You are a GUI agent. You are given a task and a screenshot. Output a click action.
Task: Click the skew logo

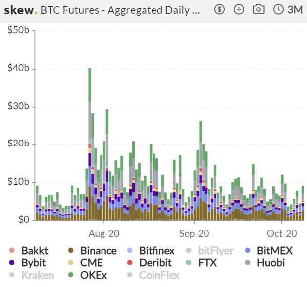tap(21, 10)
